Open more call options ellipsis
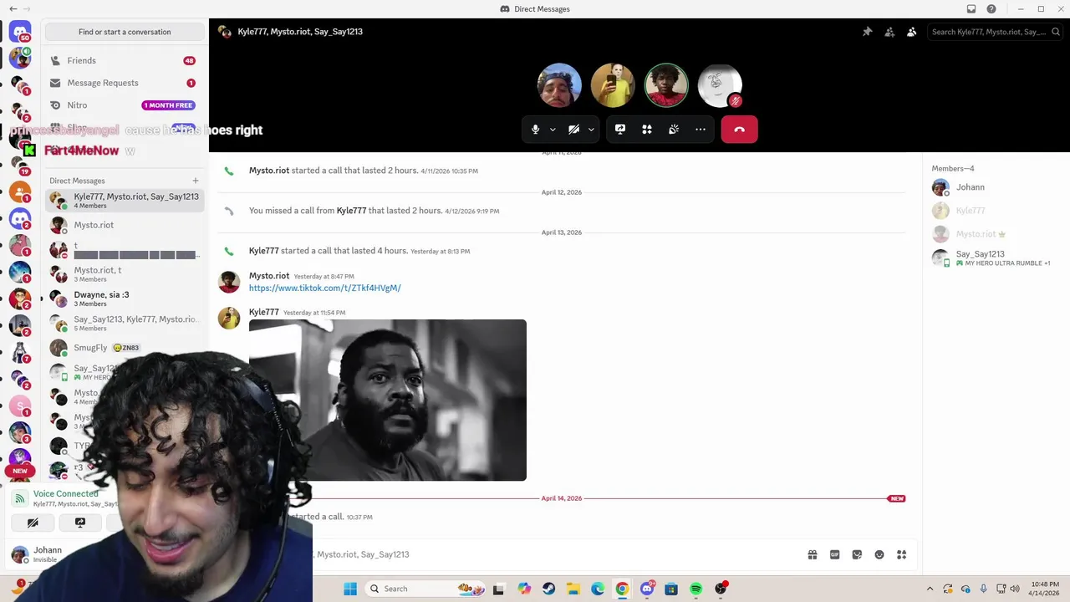 click(x=701, y=130)
